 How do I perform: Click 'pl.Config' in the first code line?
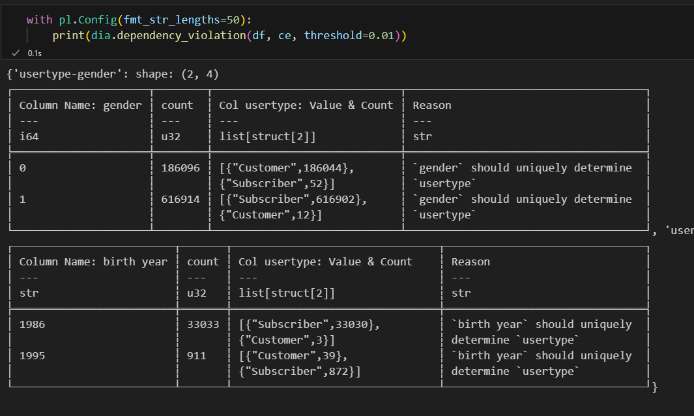[87, 20]
